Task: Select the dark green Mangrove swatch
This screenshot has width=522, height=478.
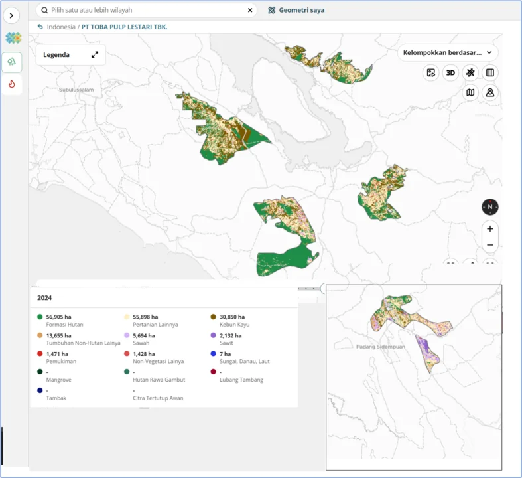Action: (40, 372)
